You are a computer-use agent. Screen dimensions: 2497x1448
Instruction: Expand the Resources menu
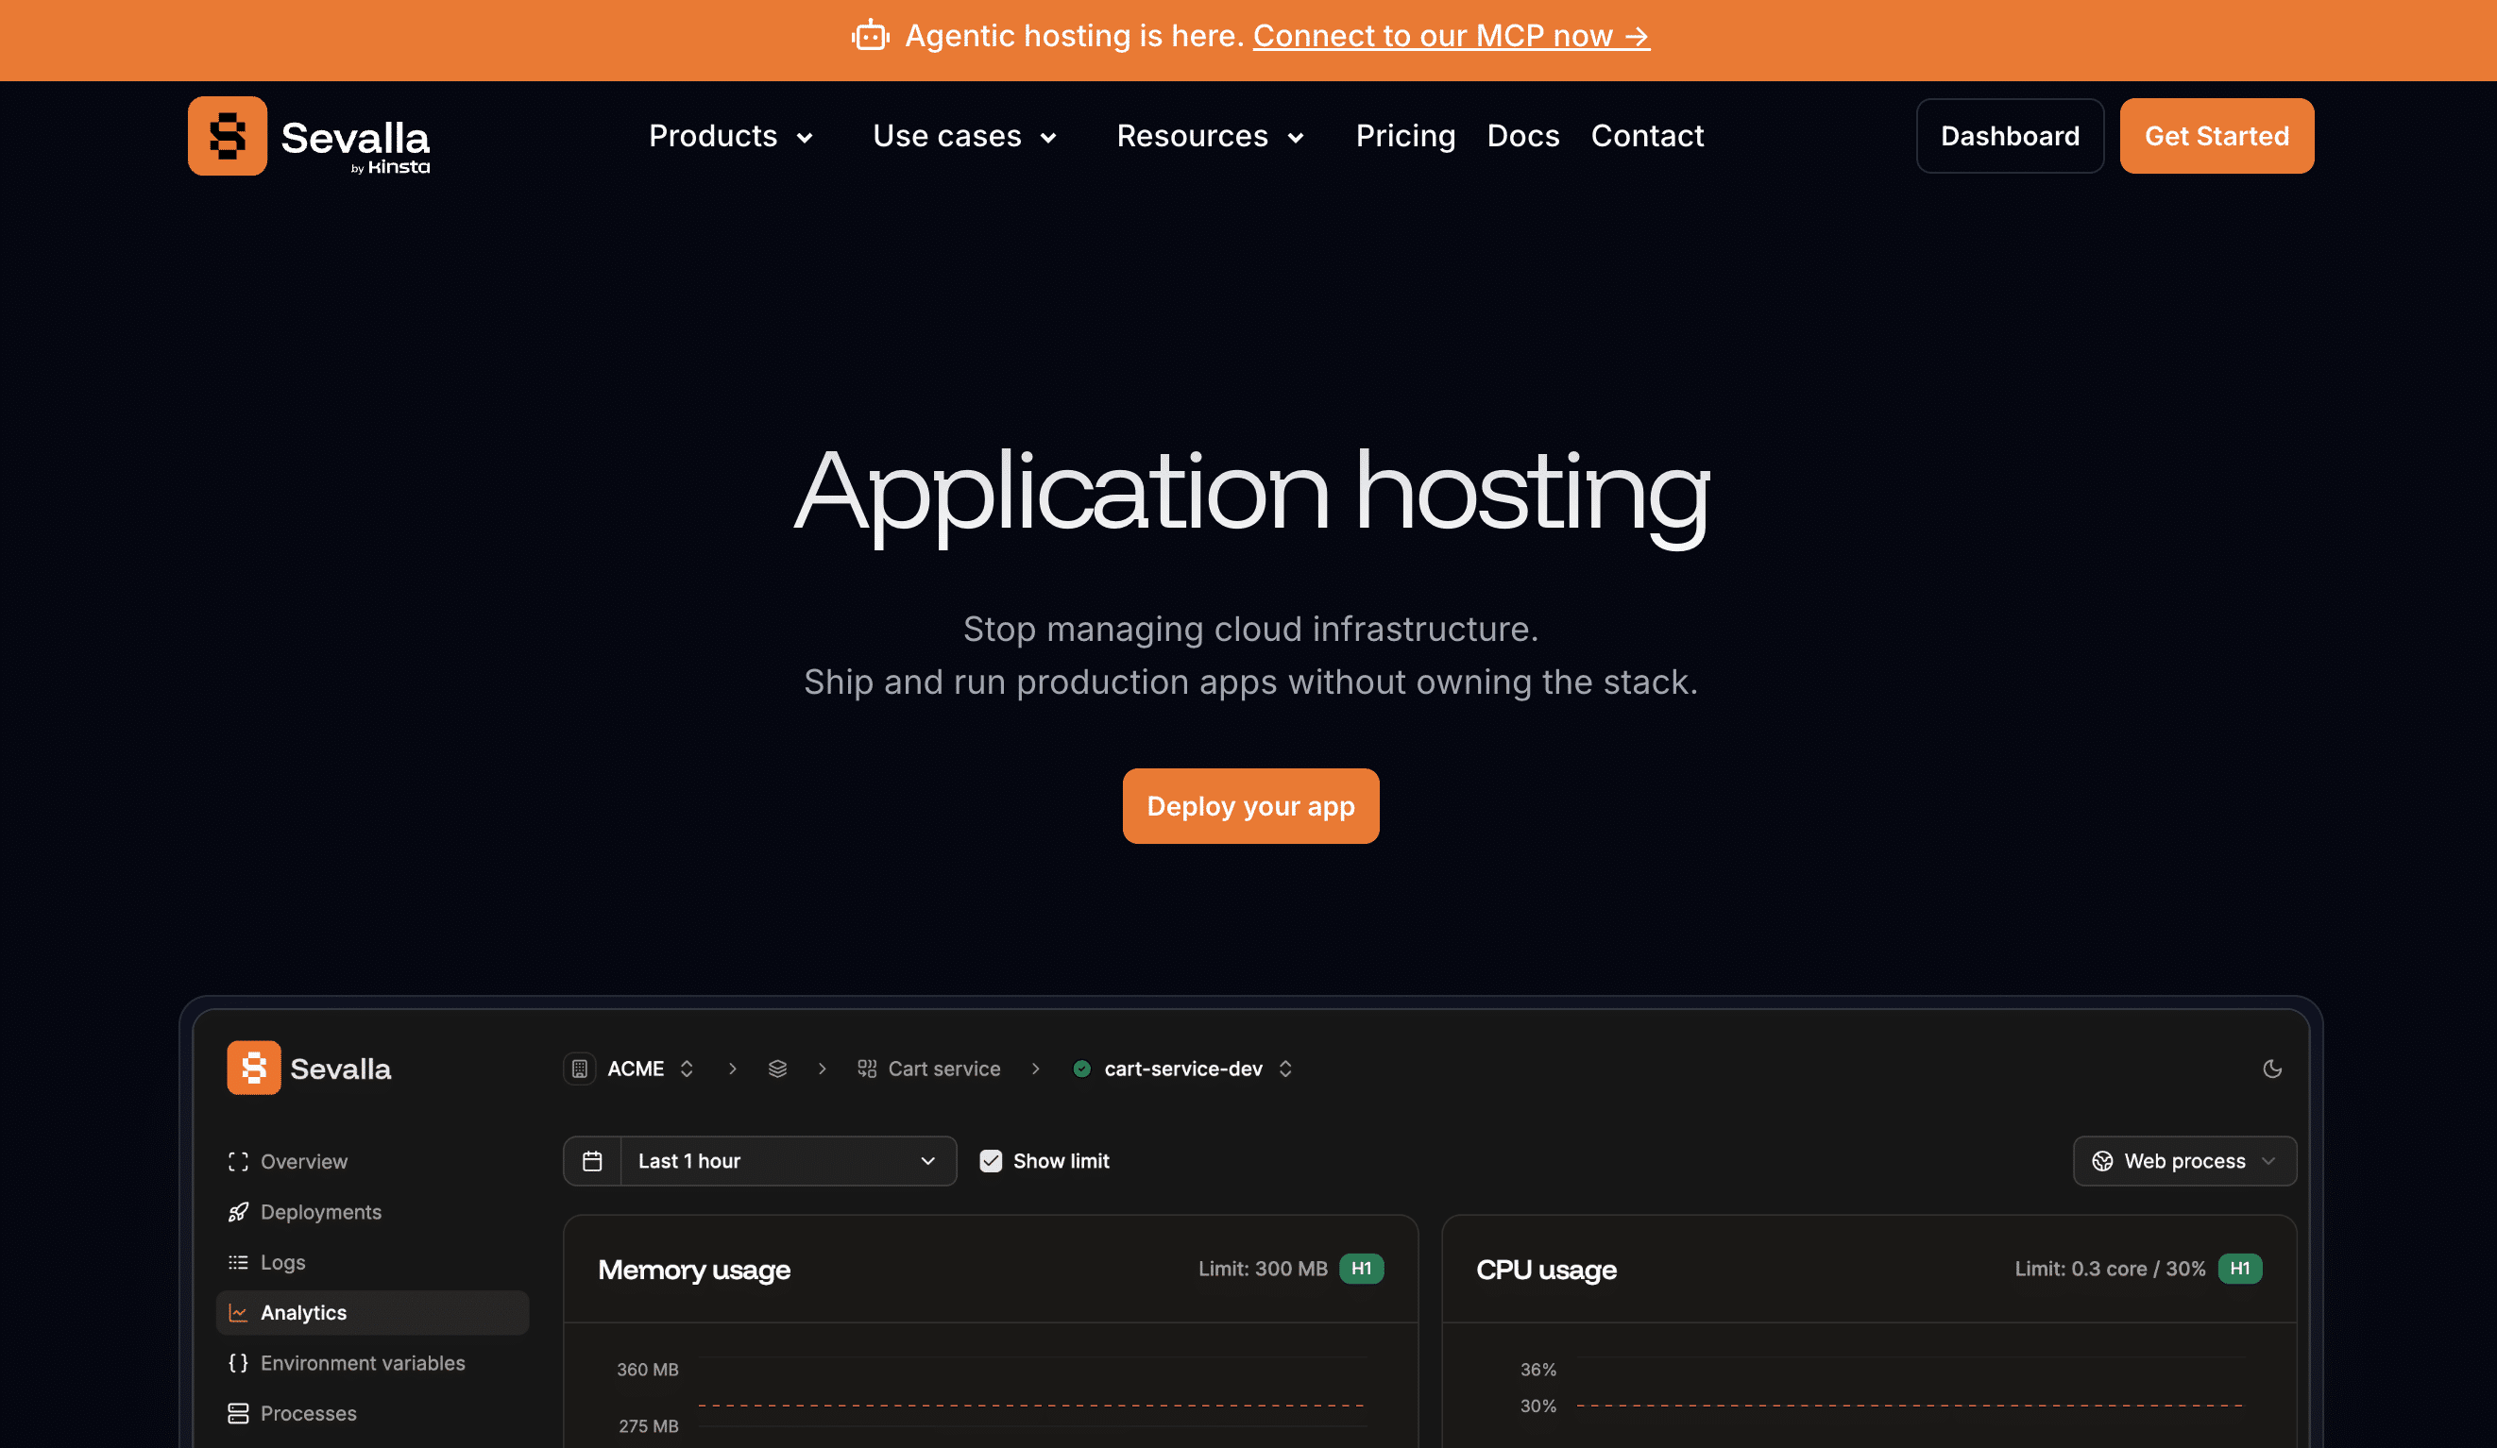click(1210, 136)
